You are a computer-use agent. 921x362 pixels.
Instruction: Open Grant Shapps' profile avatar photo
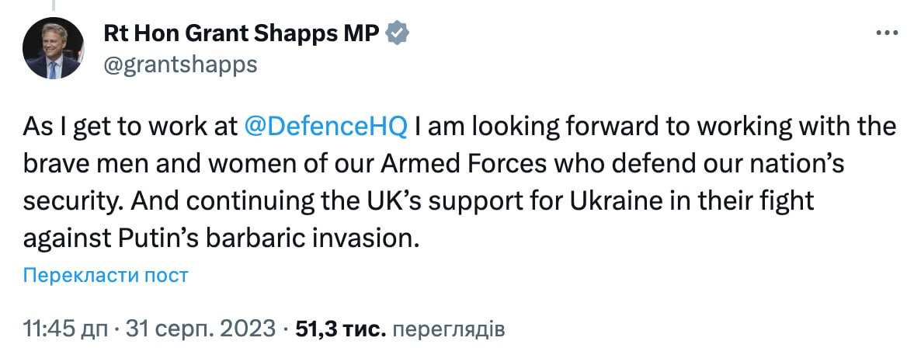[x=53, y=48]
